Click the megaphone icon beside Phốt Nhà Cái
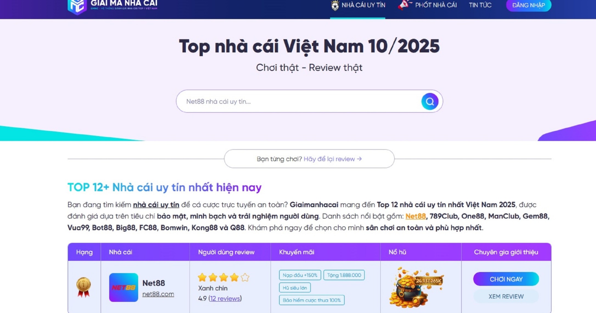 coord(404,5)
